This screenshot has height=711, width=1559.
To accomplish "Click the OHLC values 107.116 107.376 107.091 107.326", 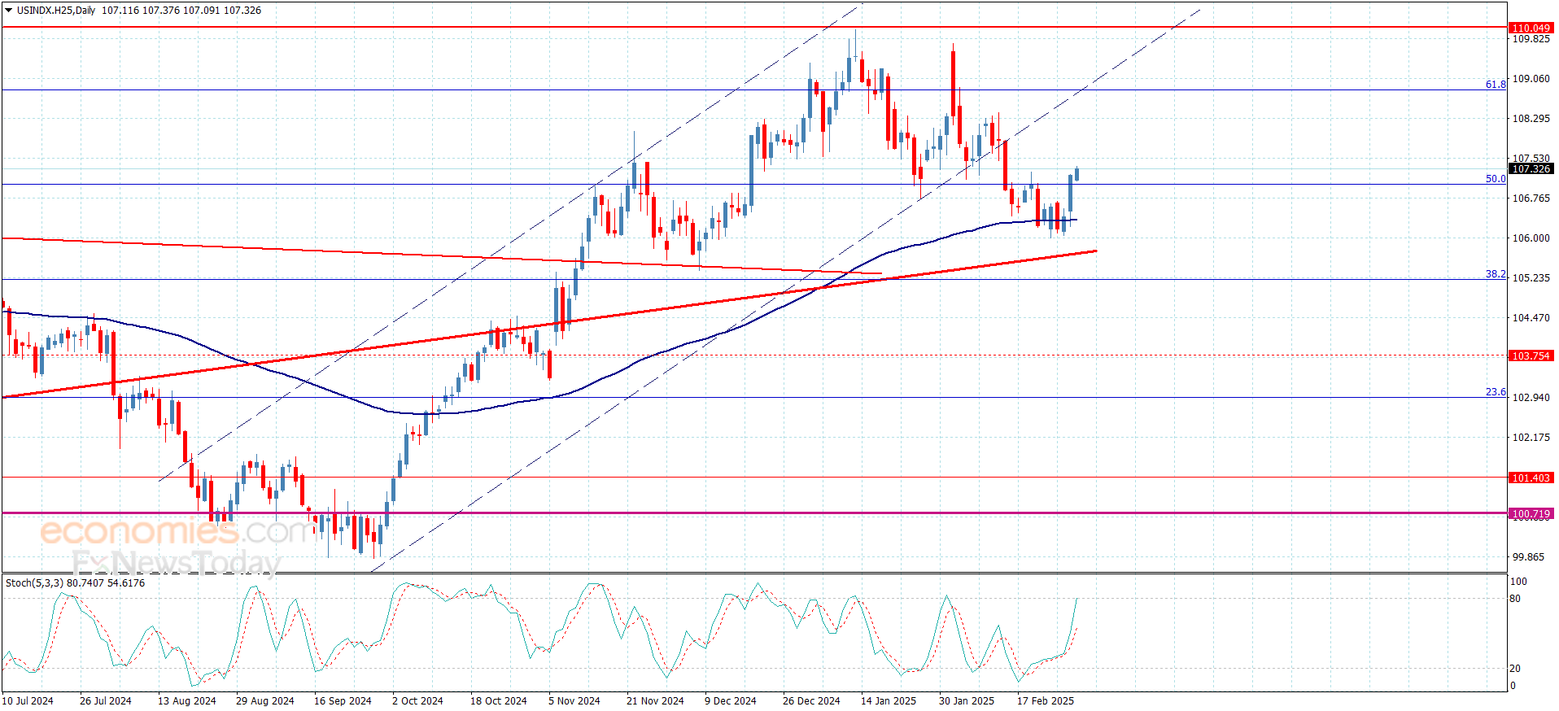I will click(181, 11).
